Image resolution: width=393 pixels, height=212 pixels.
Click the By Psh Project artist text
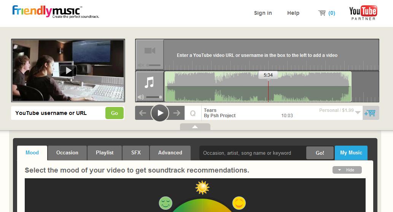point(220,116)
